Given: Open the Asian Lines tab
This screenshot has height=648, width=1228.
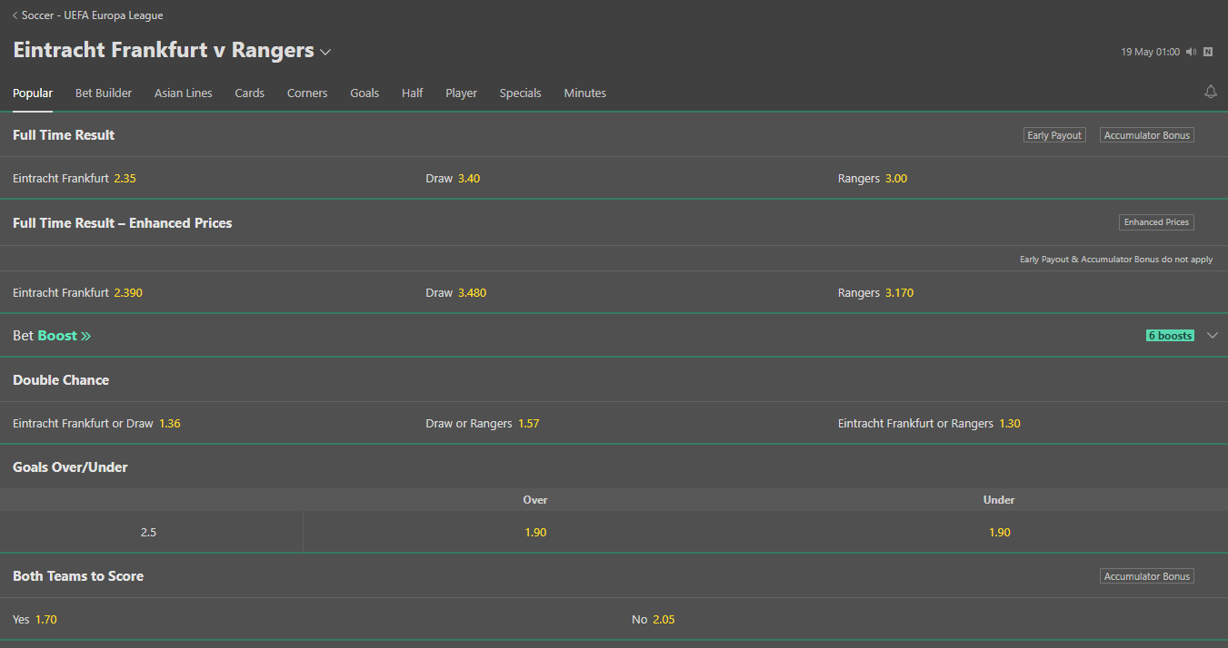Looking at the screenshot, I should pos(184,93).
